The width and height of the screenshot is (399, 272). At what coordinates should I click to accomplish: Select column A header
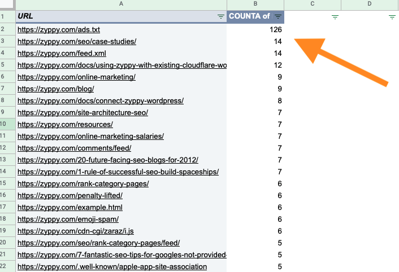point(121,4)
